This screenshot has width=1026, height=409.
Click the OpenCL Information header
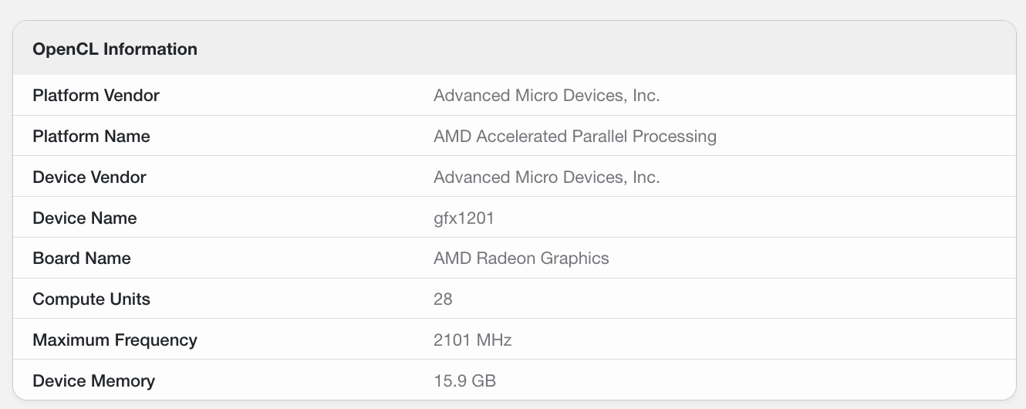[115, 49]
